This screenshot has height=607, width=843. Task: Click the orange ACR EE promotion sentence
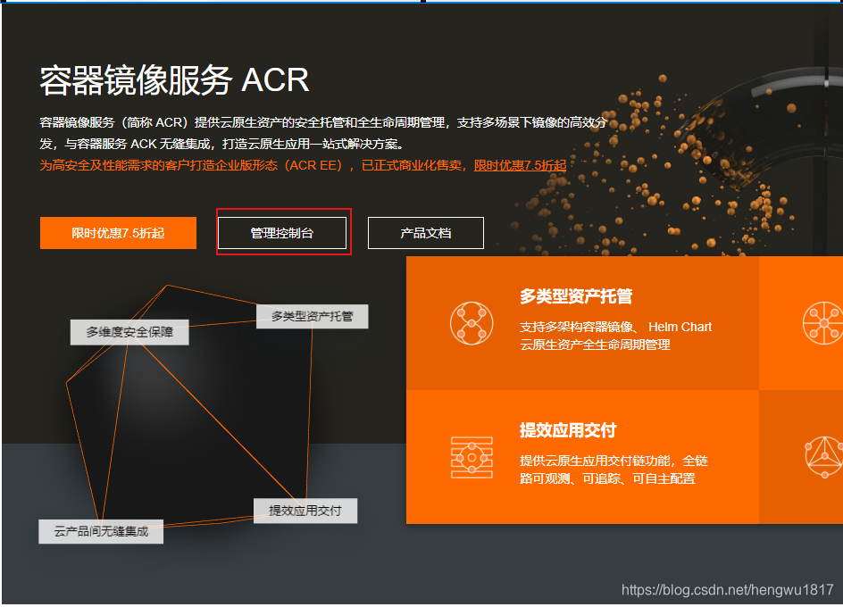[x=304, y=166]
